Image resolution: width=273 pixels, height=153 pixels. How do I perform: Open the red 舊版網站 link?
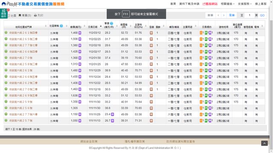pos(210,4)
